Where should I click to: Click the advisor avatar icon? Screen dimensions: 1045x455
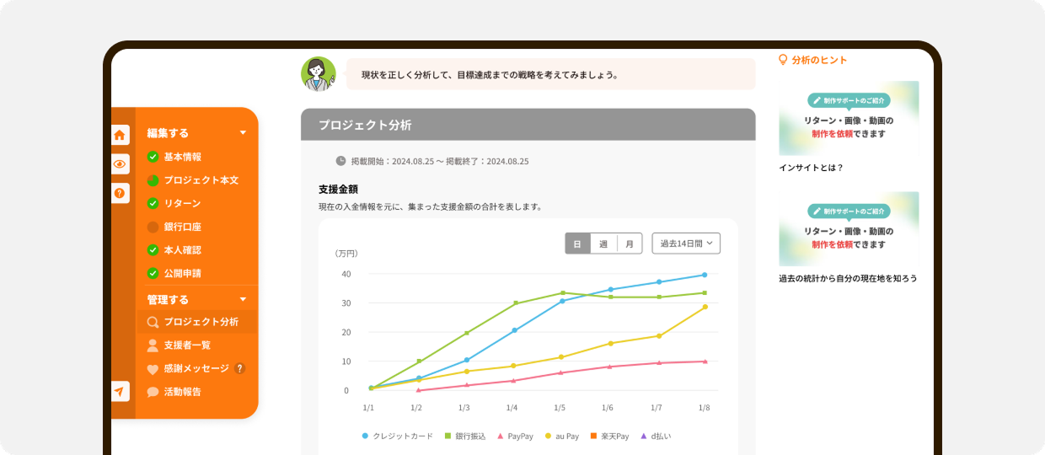pos(319,74)
